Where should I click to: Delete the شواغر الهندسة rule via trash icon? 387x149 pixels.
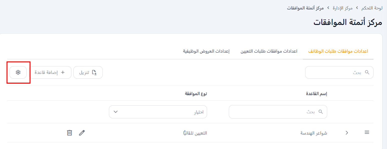coord(70,133)
